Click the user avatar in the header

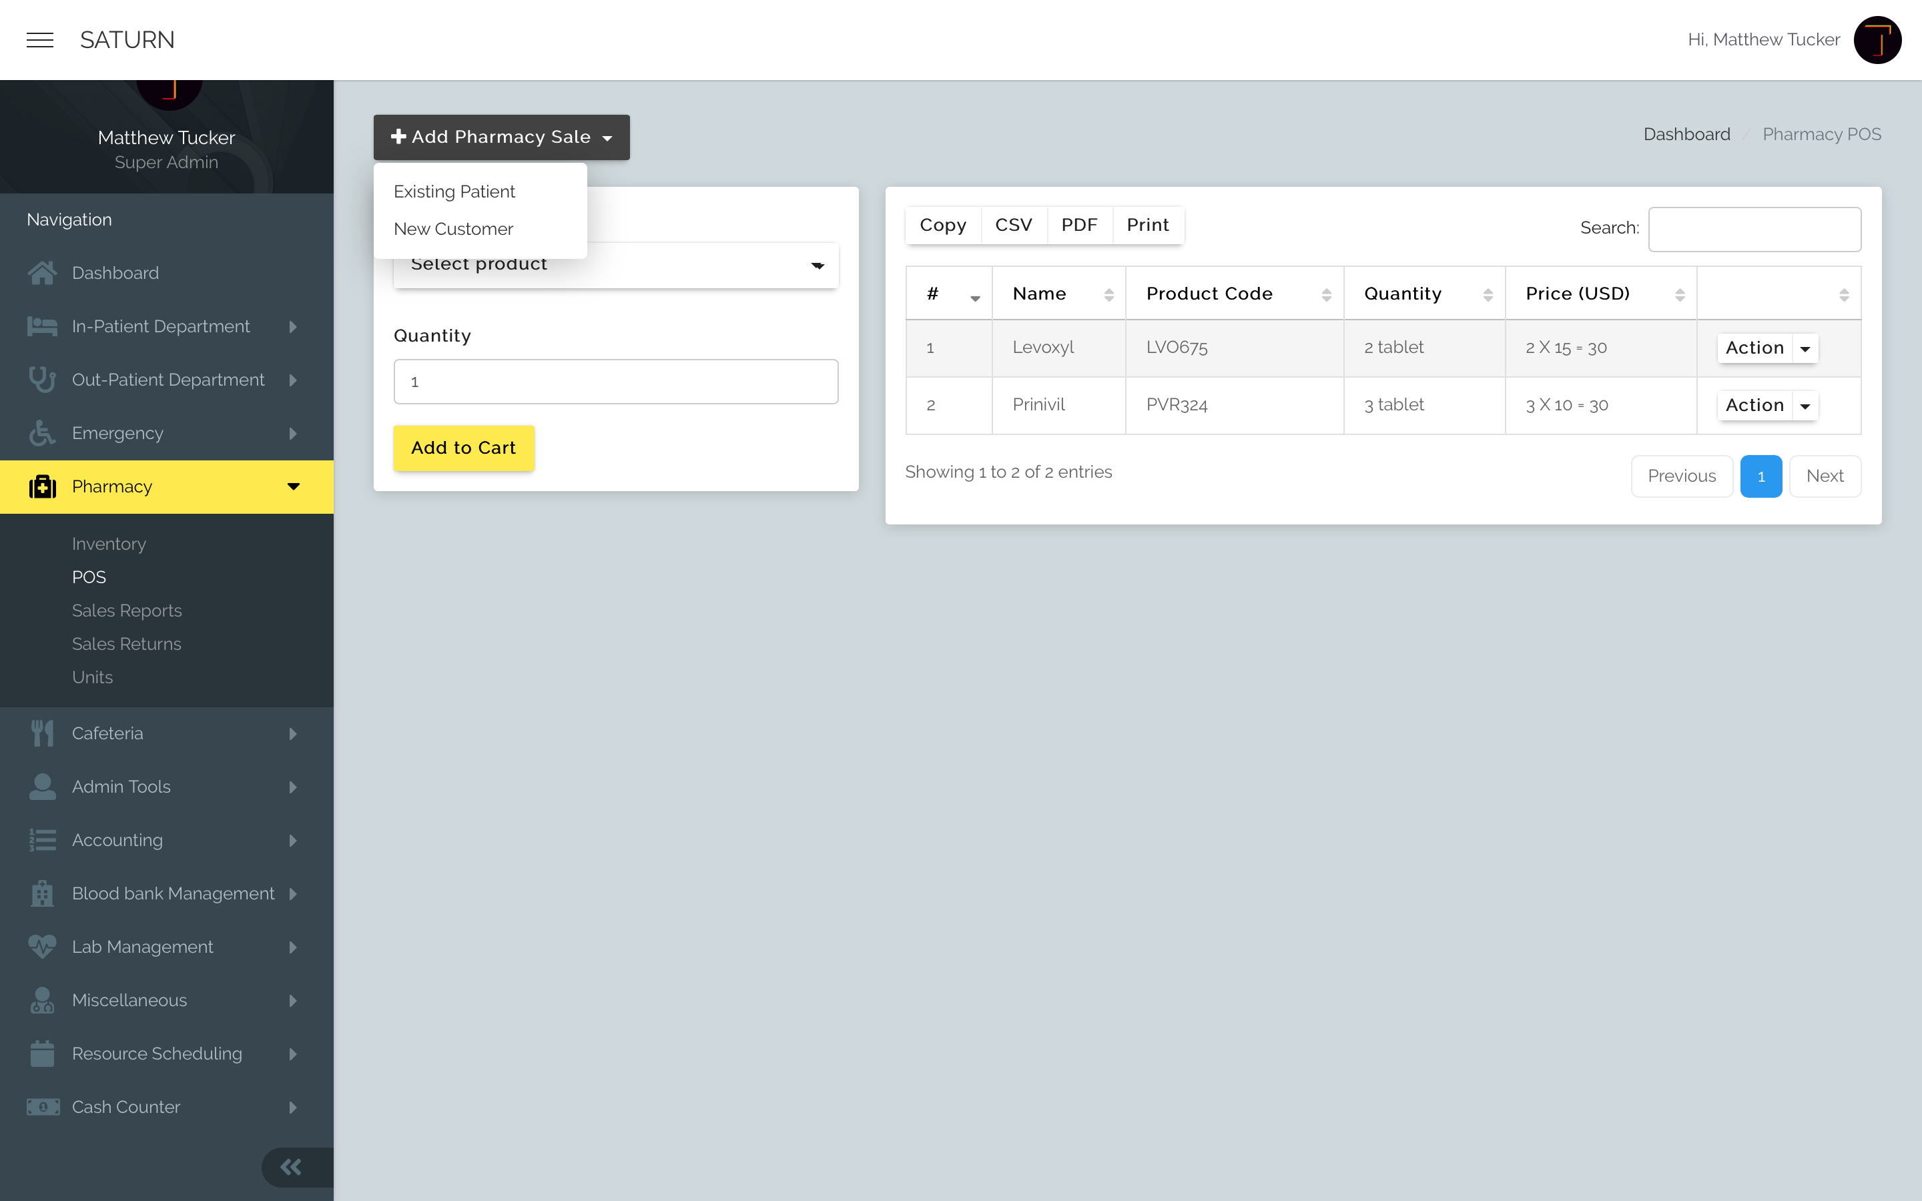click(x=1877, y=40)
